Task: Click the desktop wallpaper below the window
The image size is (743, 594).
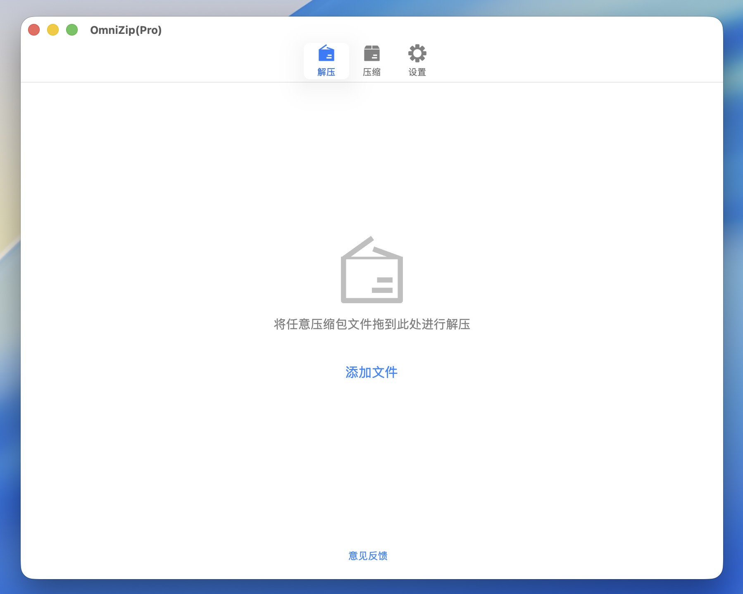Action: (372, 587)
